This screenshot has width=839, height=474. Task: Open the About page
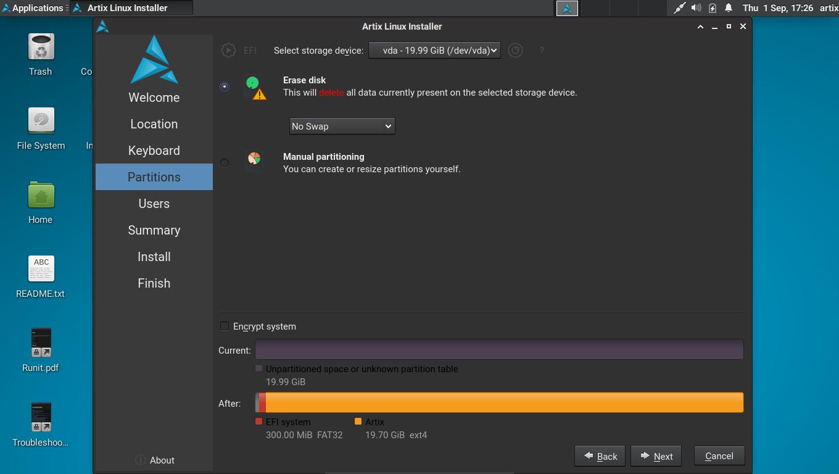coord(154,460)
